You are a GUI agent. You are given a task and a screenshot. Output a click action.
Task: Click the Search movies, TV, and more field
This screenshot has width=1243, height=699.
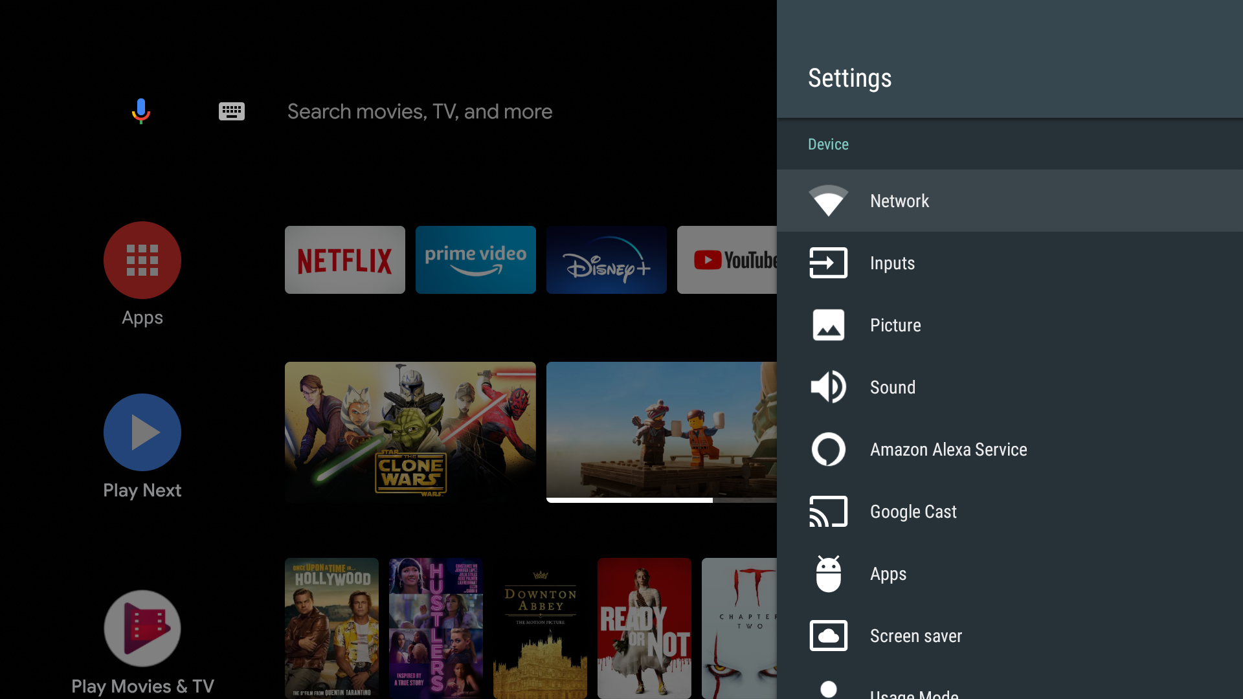tap(420, 111)
